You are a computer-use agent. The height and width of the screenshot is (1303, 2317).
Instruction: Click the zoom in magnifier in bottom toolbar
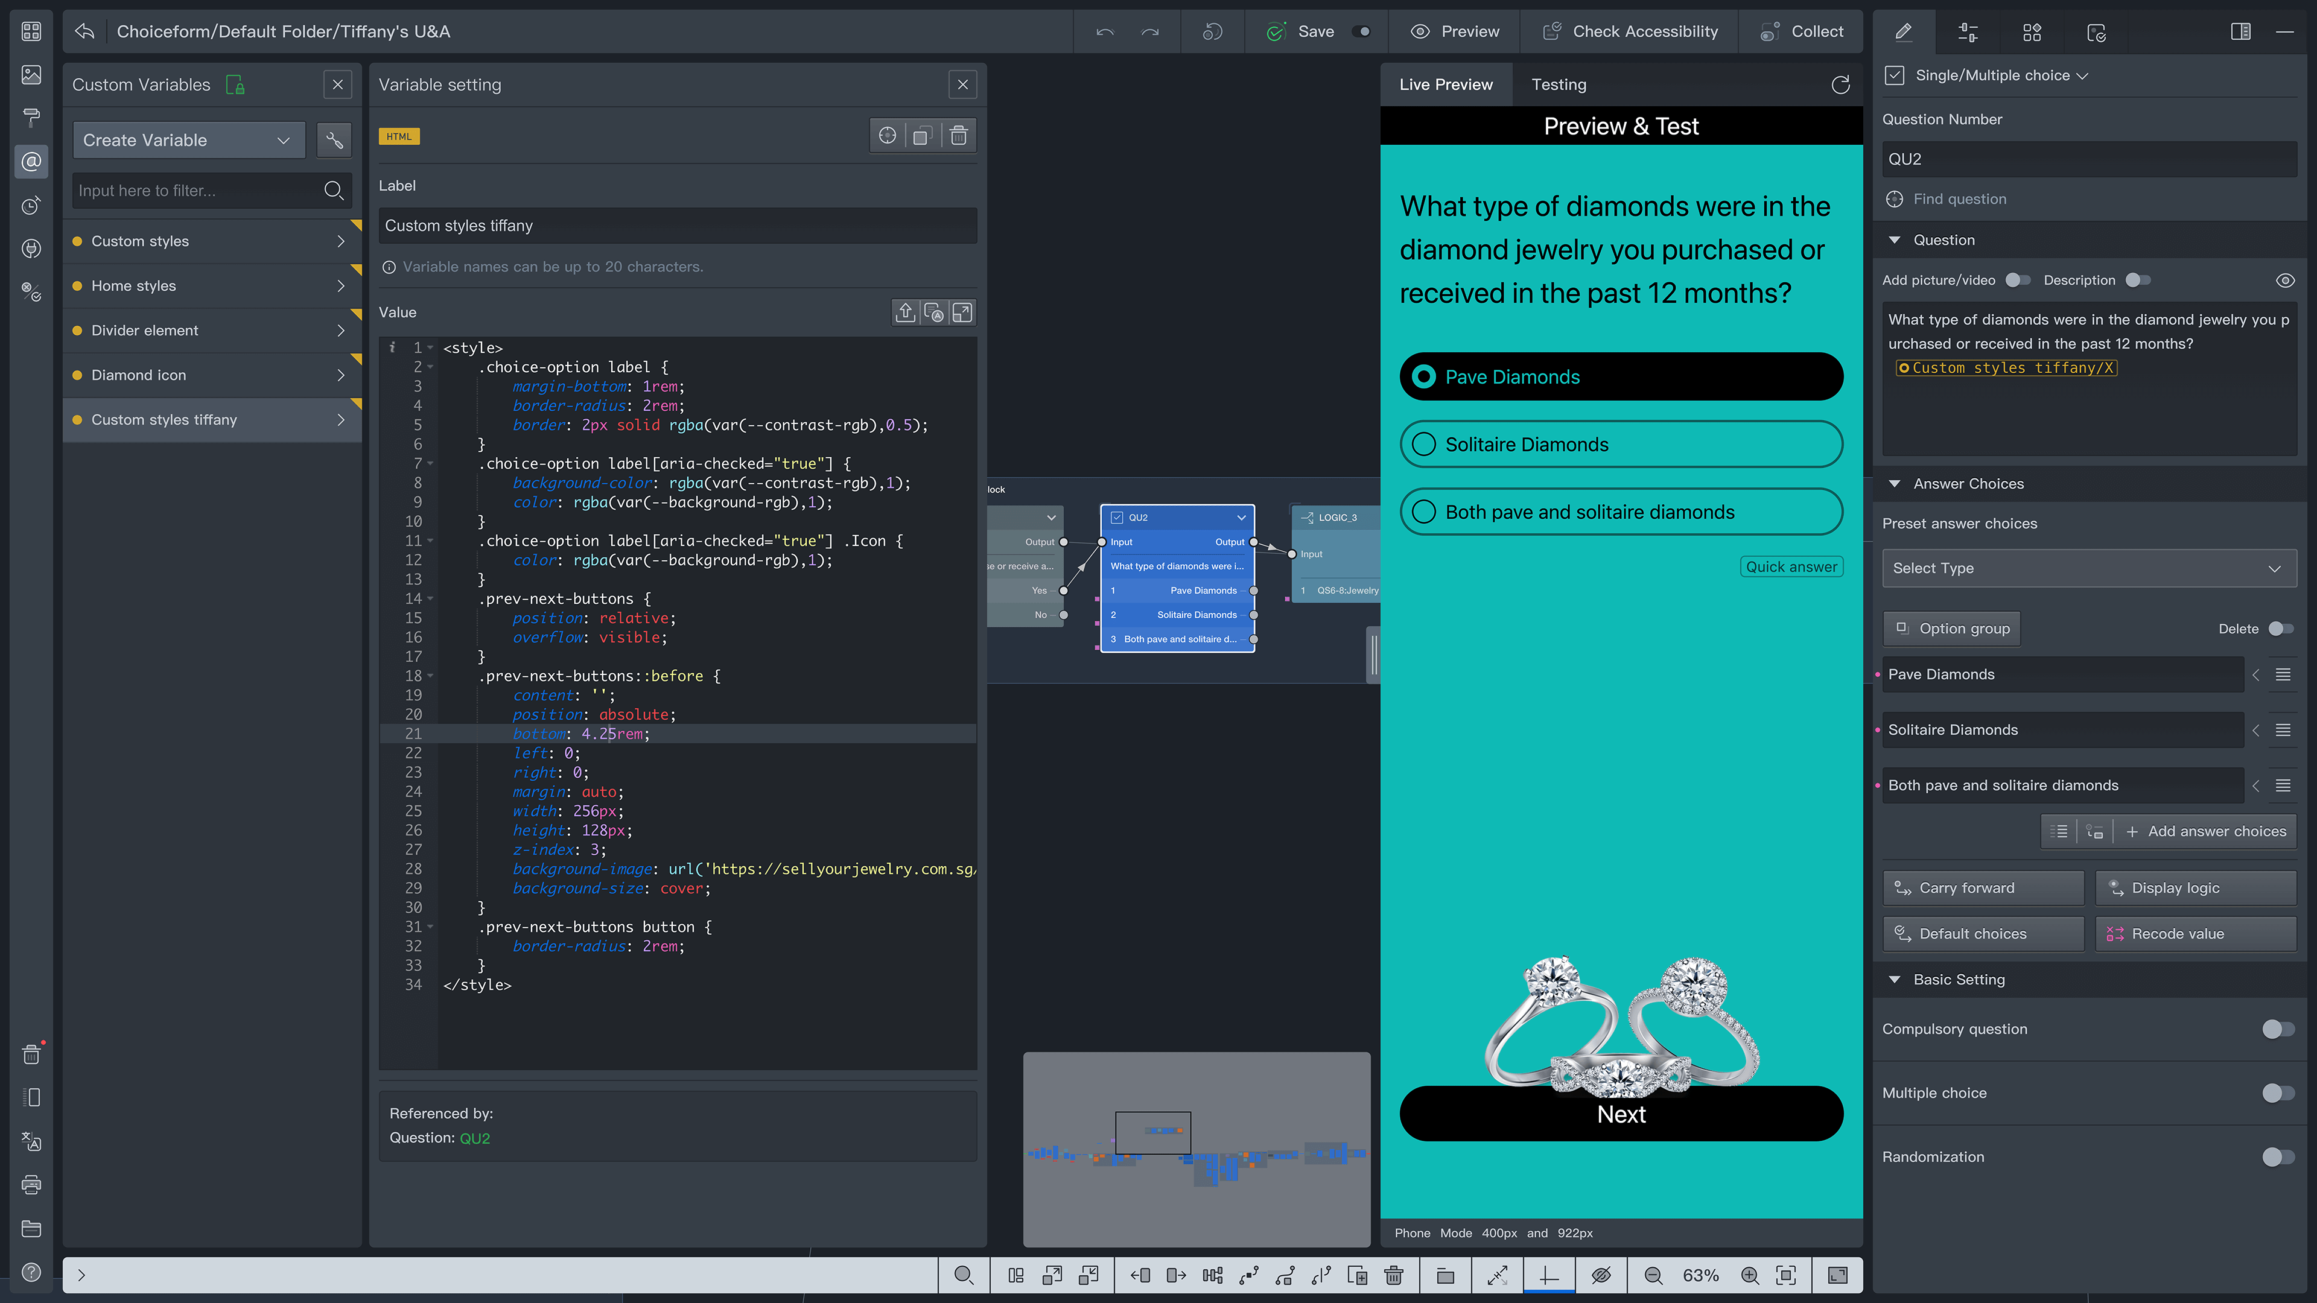[x=1749, y=1275]
